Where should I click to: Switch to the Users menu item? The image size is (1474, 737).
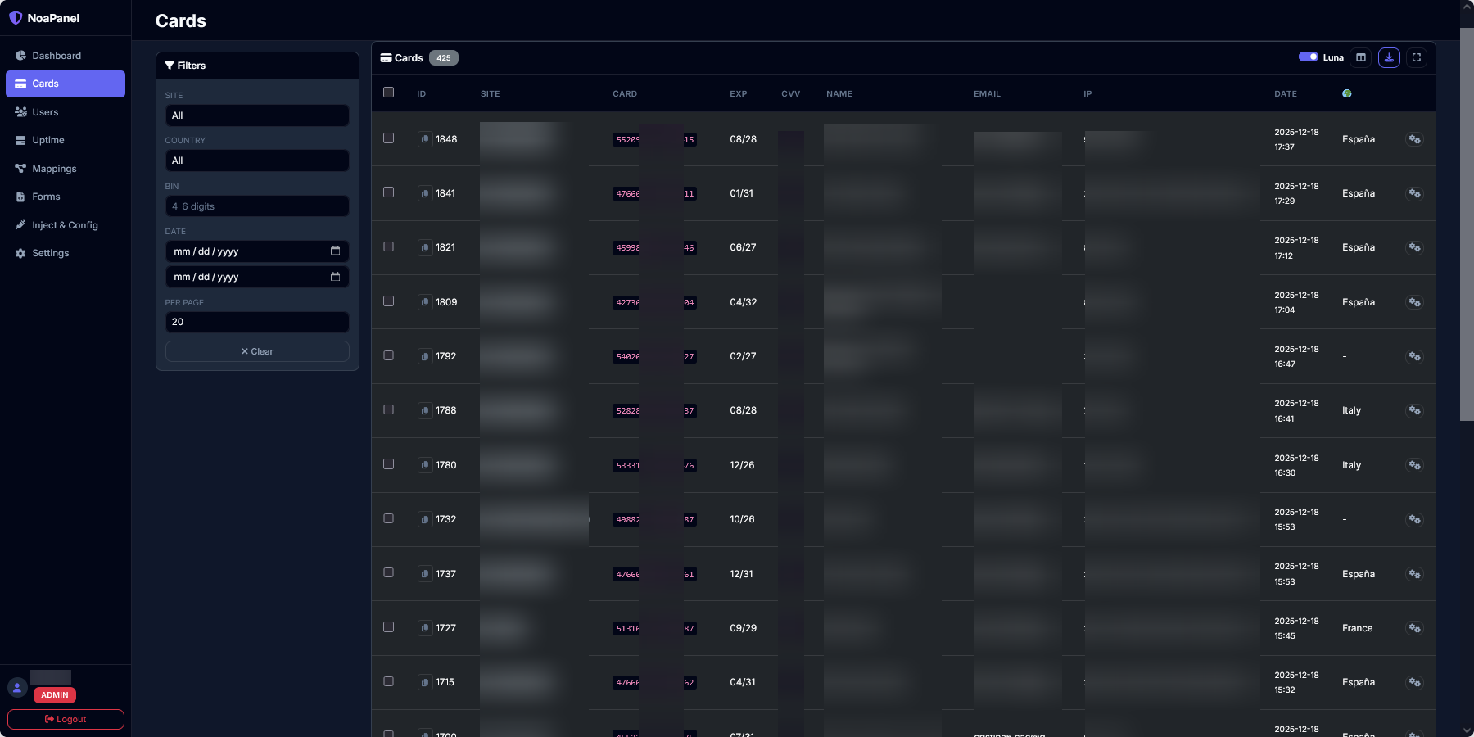45,112
